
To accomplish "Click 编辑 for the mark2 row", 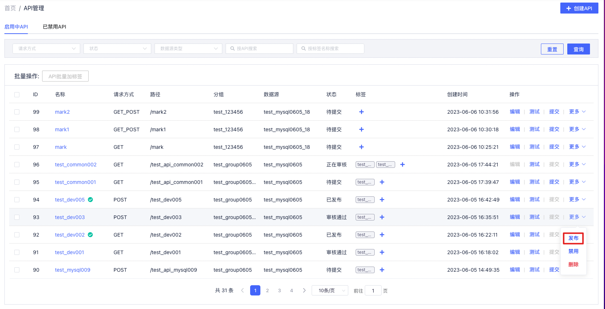I will coord(515,112).
